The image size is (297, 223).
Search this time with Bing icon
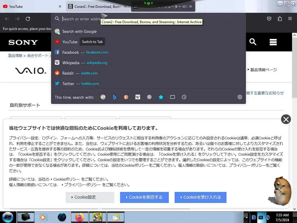click(114, 97)
